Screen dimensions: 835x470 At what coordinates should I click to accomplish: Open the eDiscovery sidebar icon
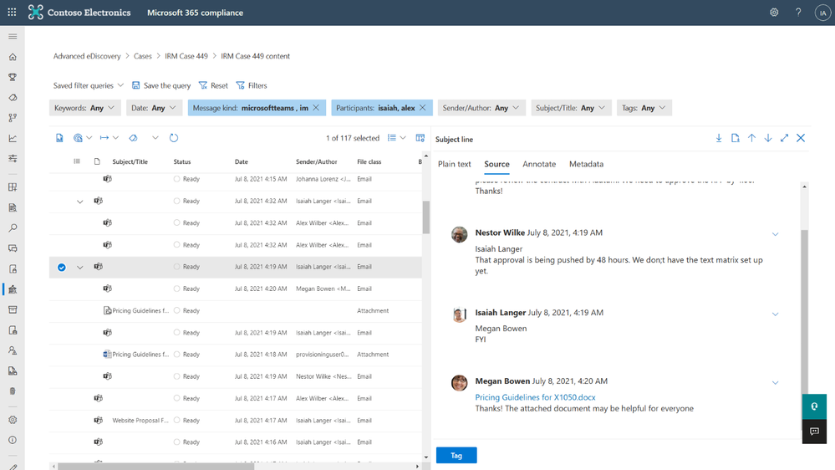tap(13, 289)
